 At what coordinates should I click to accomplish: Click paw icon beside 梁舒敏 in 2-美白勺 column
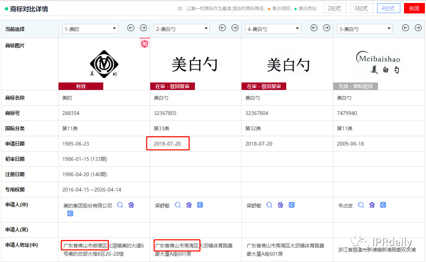click(x=189, y=205)
